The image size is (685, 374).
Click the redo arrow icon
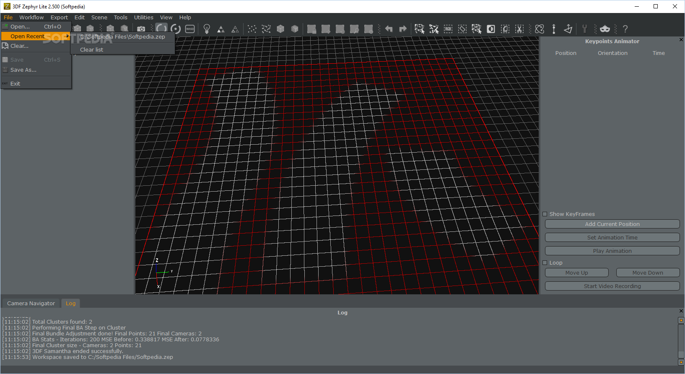[403, 29]
